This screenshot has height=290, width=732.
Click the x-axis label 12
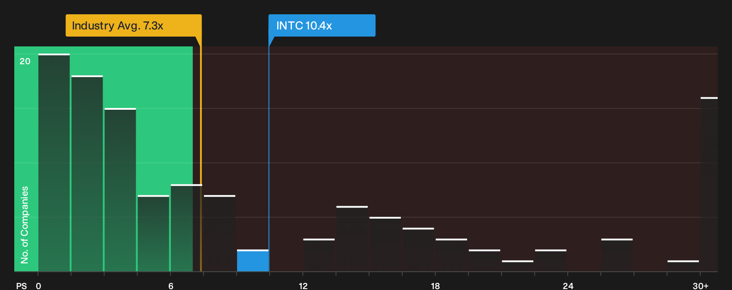pos(303,286)
